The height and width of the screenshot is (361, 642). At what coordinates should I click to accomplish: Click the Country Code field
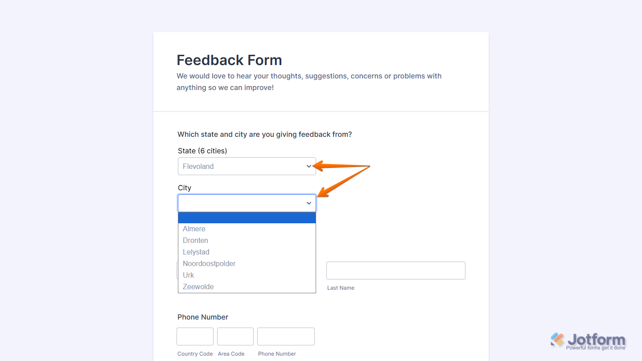[x=195, y=336]
